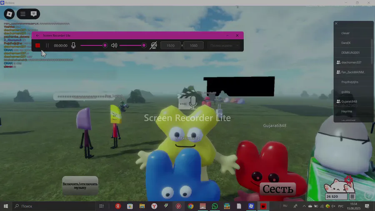Minimize the Screen Recorder Lite window
This screenshot has height=211, width=375.
tap(227, 35)
